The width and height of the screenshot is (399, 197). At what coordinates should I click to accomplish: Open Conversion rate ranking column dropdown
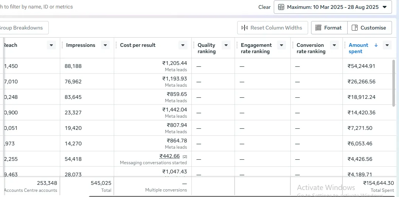tap(334, 45)
